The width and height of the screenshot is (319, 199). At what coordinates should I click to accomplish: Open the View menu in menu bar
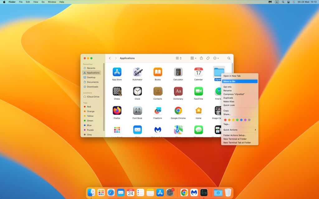click(36, 2)
